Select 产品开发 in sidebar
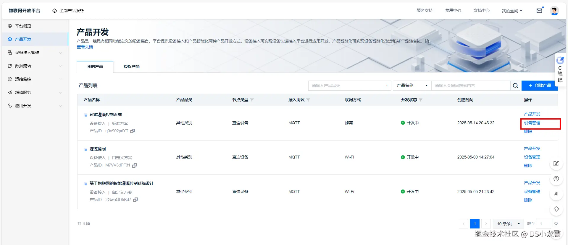The height and width of the screenshot is (245, 568). point(35,39)
